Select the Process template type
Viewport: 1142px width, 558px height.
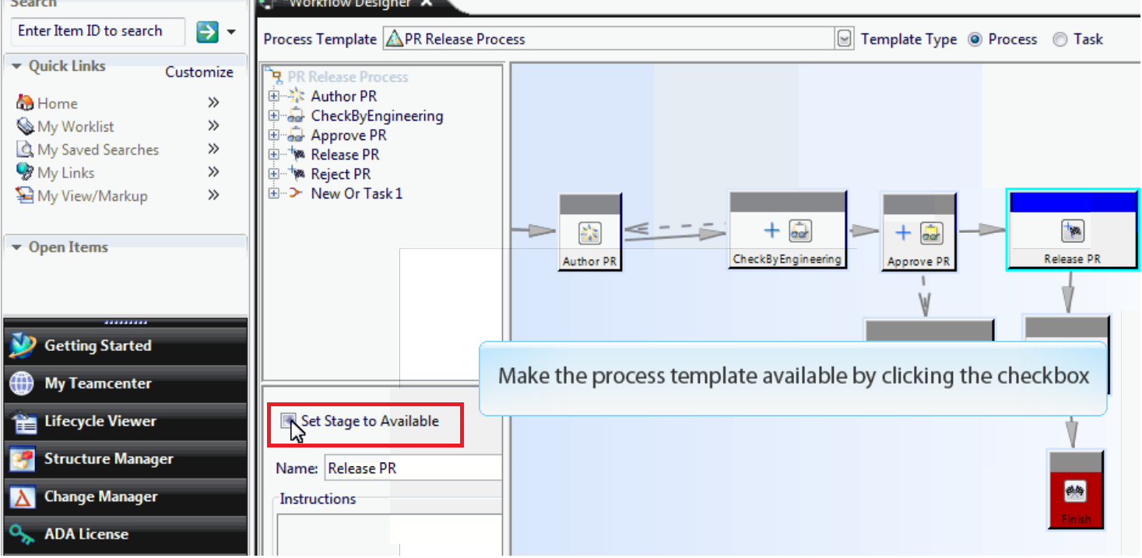click(975, 39)
